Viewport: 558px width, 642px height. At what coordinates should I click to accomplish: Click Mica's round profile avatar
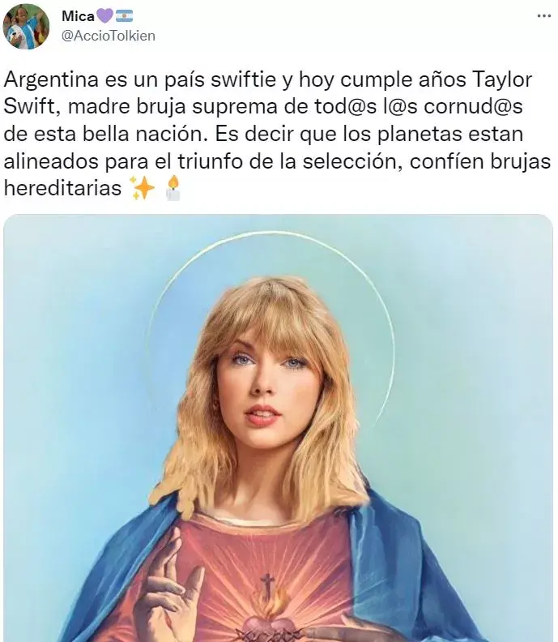pyautogui.click(x=26, y=26)
